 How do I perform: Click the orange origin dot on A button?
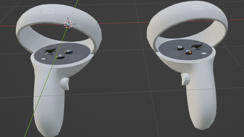coord(190,53)
